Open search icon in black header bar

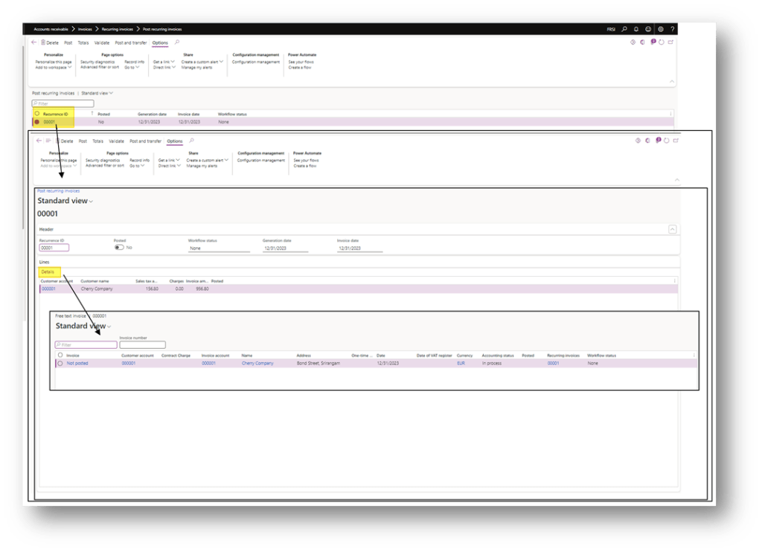point(624,29)
